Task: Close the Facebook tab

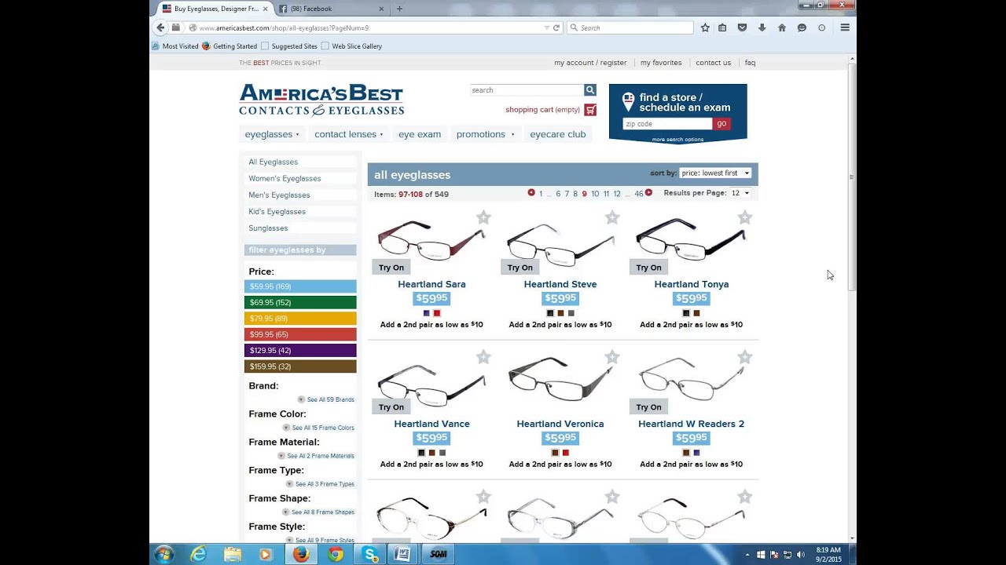Action: 381,9
